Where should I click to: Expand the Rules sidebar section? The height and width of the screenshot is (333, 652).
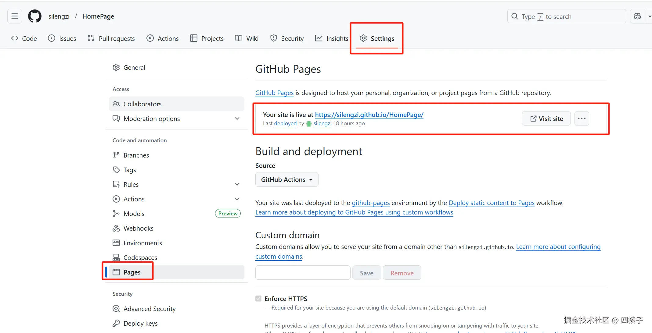click(237, 184)
